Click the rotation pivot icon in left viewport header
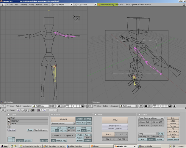The image size is (186, 148). (x=59, y=106)
